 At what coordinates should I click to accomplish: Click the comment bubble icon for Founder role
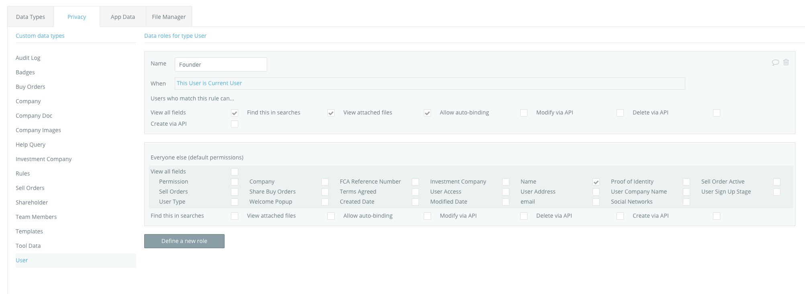coord(775,62)
